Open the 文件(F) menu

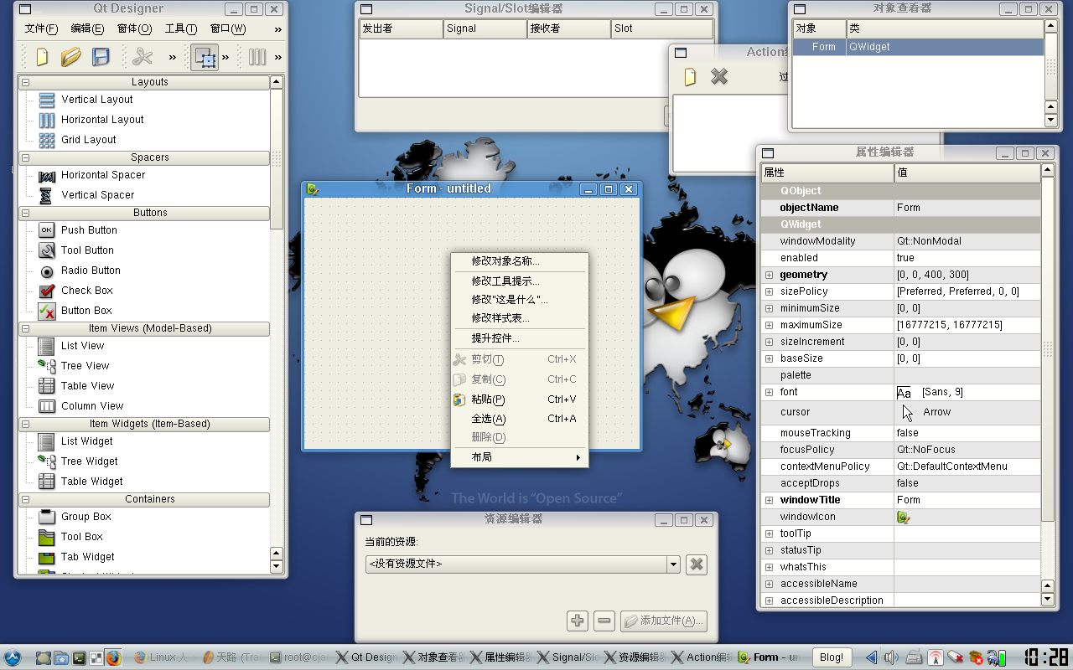41,29
